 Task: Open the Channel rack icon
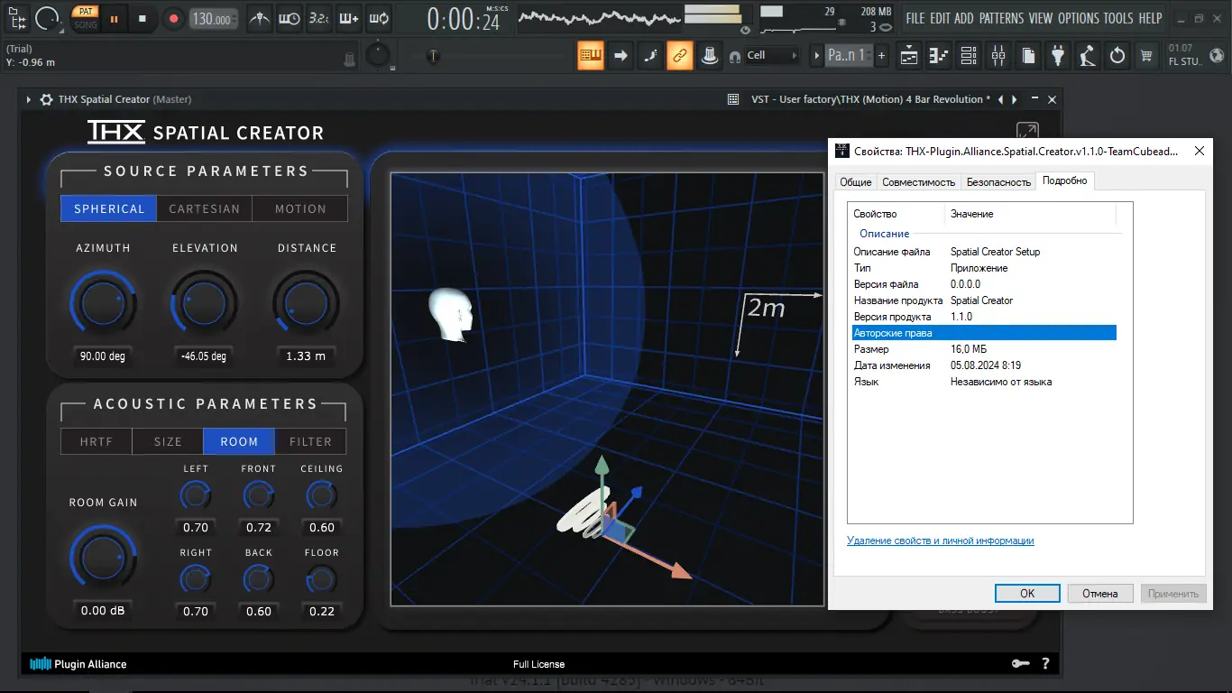[x=968, y=55]
